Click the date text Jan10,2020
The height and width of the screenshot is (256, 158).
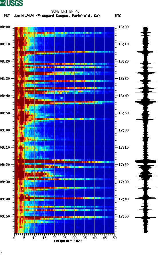pyautogui.click(x=24, y=16)
